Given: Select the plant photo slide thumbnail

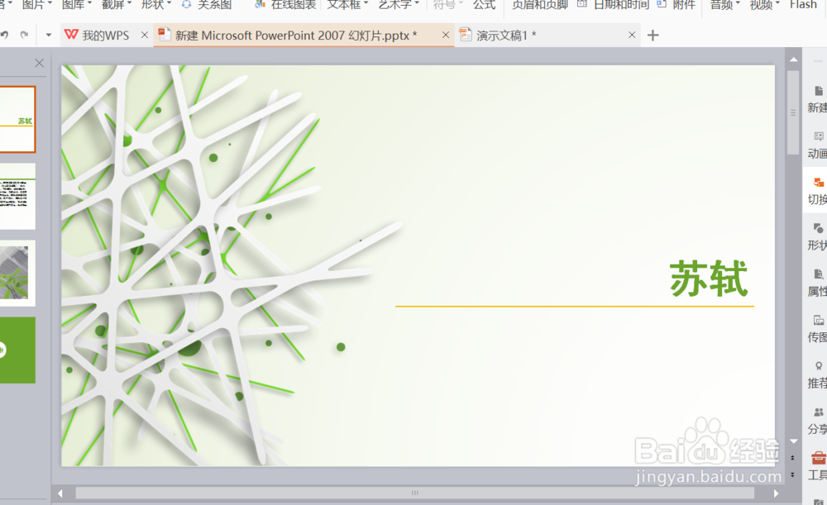Looking at the screenshot, I should (x=17, y=273).
